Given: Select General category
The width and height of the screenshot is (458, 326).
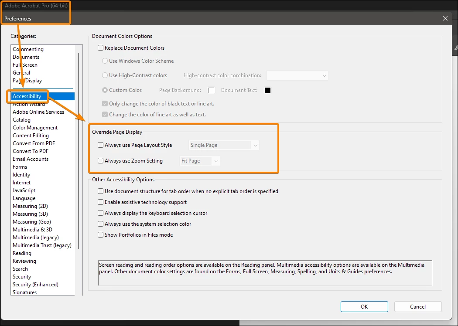Looking at the screenshot, I should pos(21,73).
